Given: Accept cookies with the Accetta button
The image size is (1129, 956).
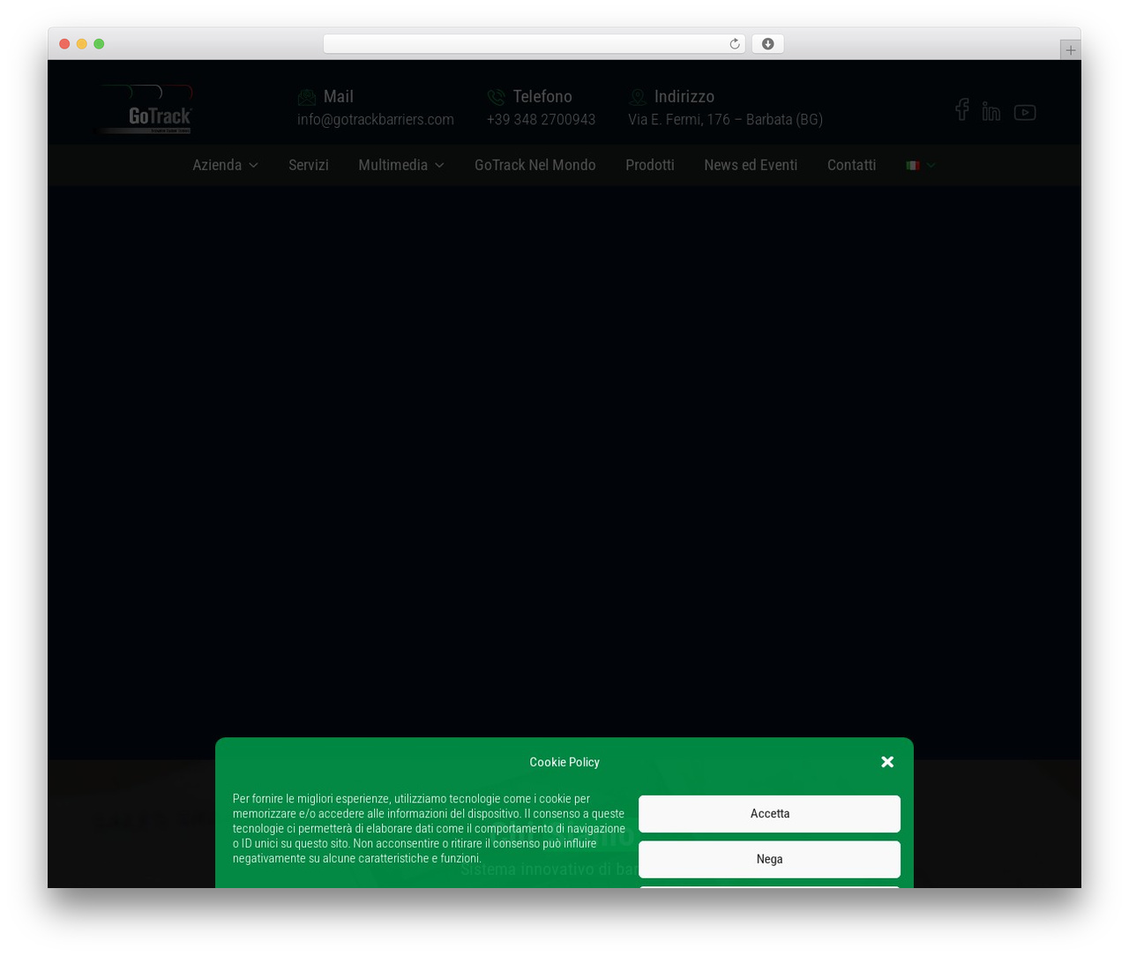Looking at the screenshot, I should coord(769,814).
